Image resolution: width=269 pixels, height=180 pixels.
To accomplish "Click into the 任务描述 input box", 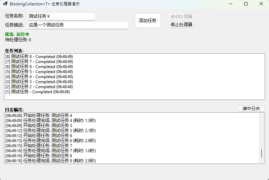I will click(x=78, y=25).
